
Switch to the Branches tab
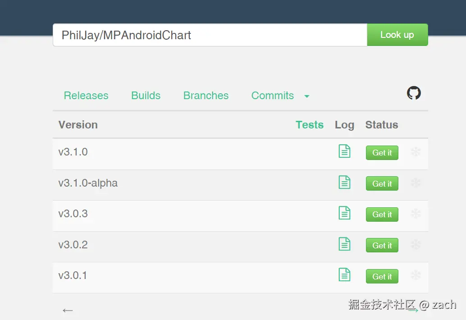(206, 96)
